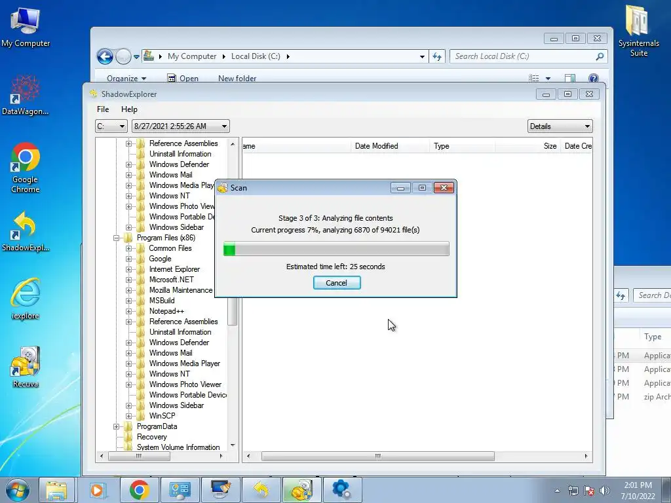Collapse the Program Files (x86) node
This screenshot has width=671, height=503.
(116, 238)
